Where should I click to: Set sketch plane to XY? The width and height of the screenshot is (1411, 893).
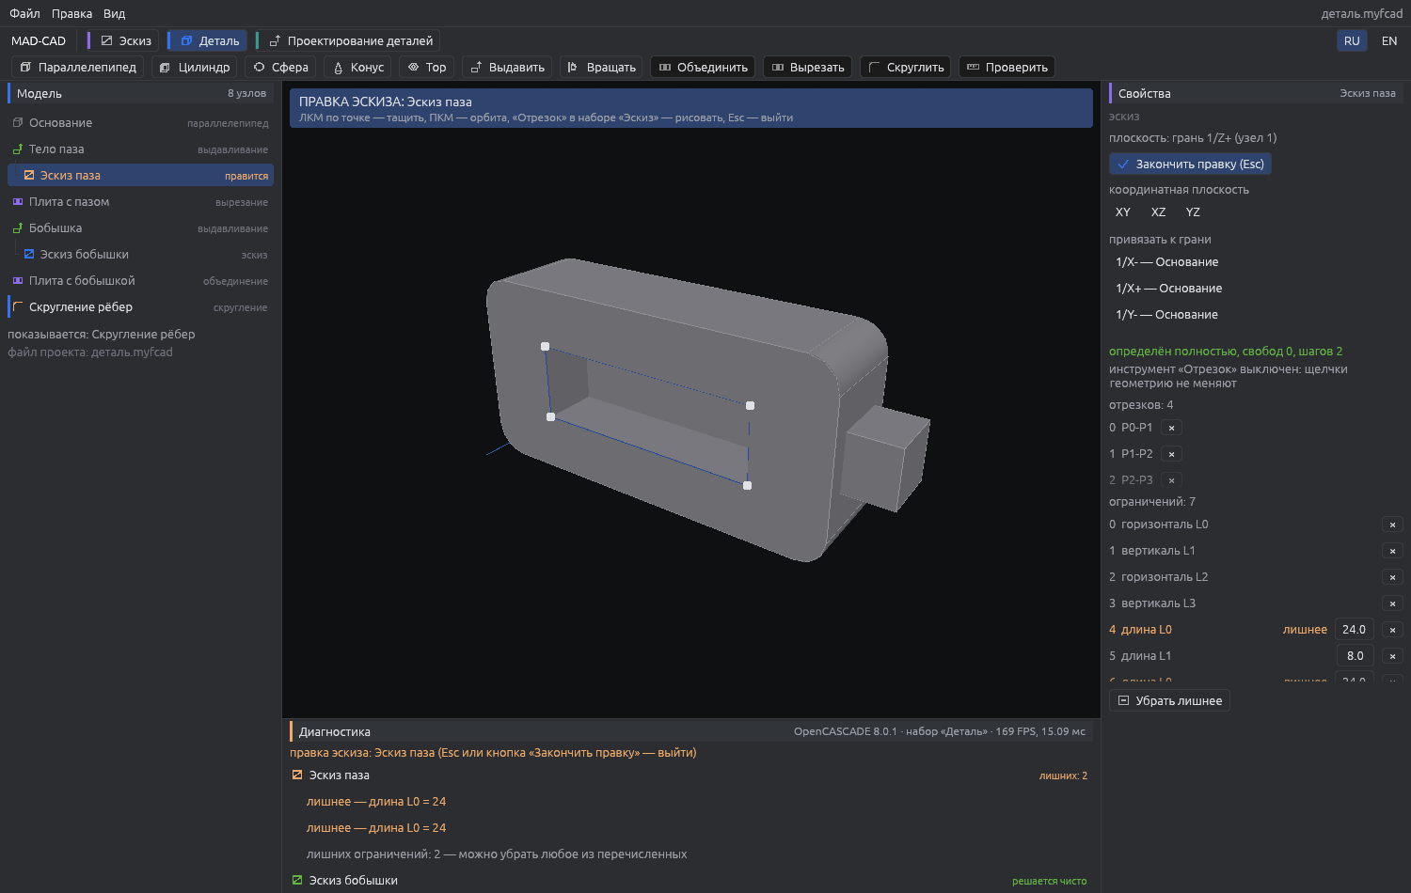(1123, 212)
